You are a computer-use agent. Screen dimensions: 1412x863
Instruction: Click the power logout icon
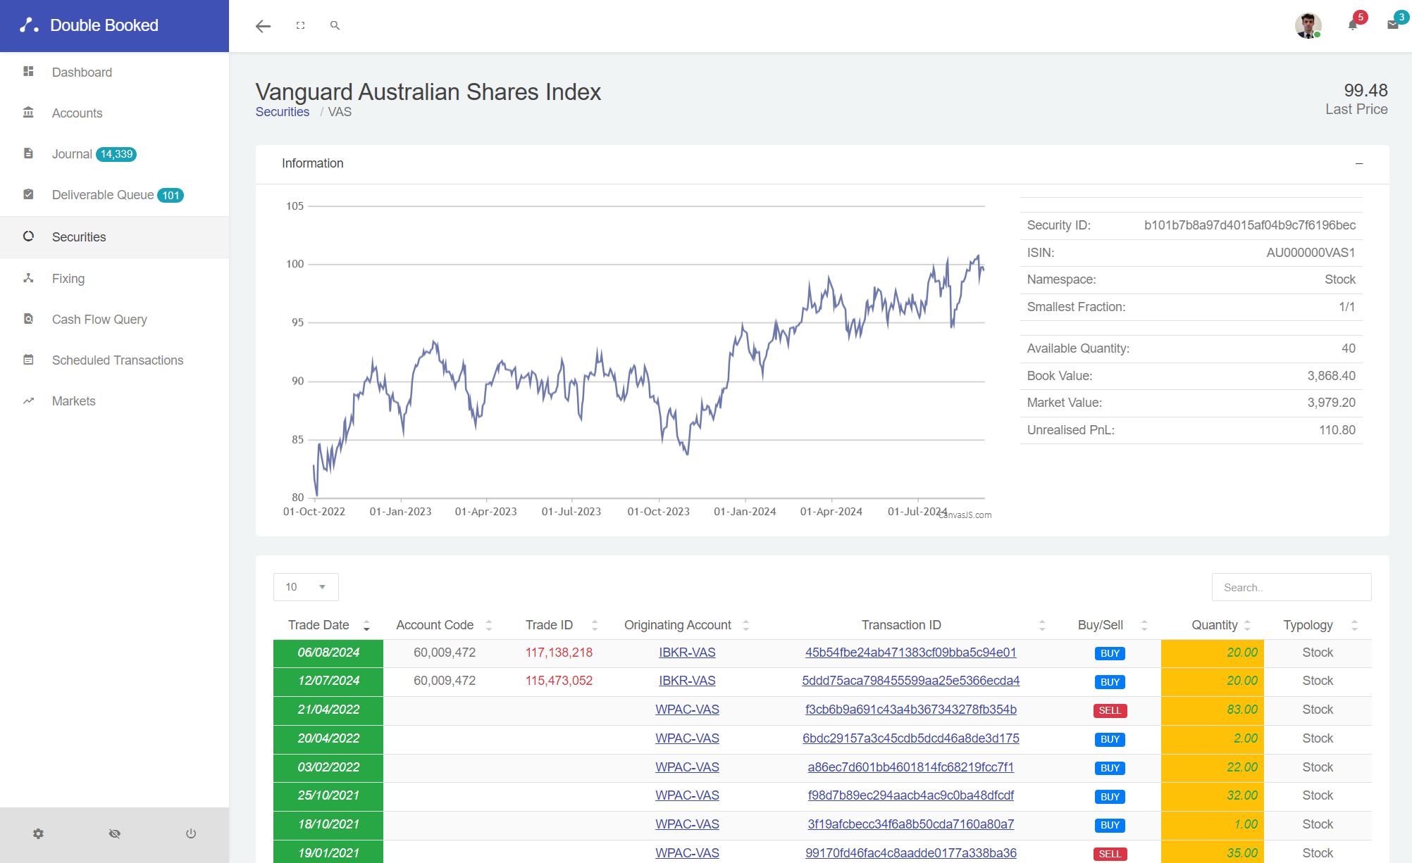(191, 833)
